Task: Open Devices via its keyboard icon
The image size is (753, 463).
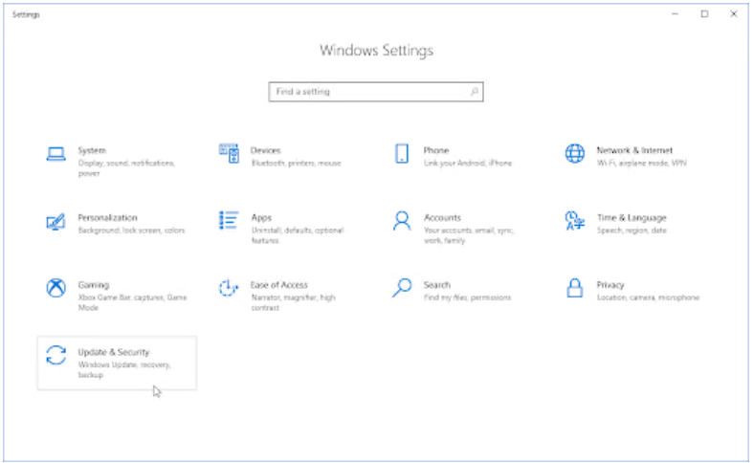Action: coord(229,153)
